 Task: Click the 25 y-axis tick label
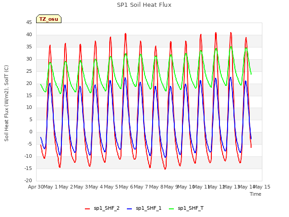(x=29, y=71)
